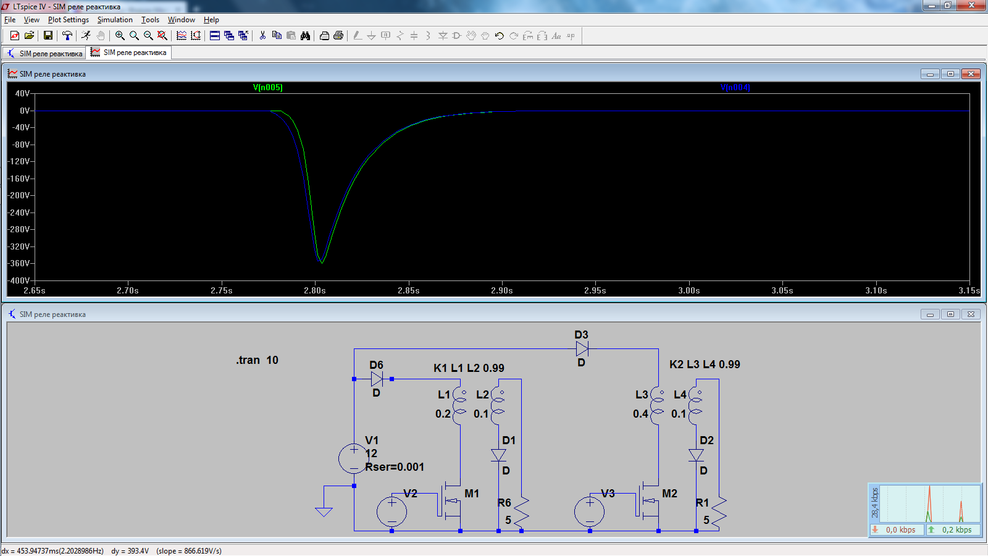The width and height of the screenshot is (988, 556).
Task: Open the Simulation menu
Action: (x=115, y=20)
